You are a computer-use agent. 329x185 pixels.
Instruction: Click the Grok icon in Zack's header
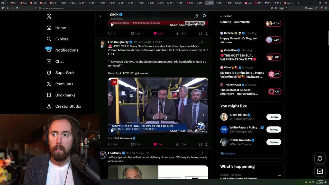196,16
